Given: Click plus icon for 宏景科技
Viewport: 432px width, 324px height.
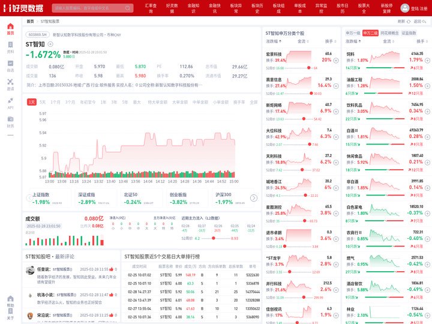Looking at the screenshot, I should pyautogui.click(x=336, y=61).
